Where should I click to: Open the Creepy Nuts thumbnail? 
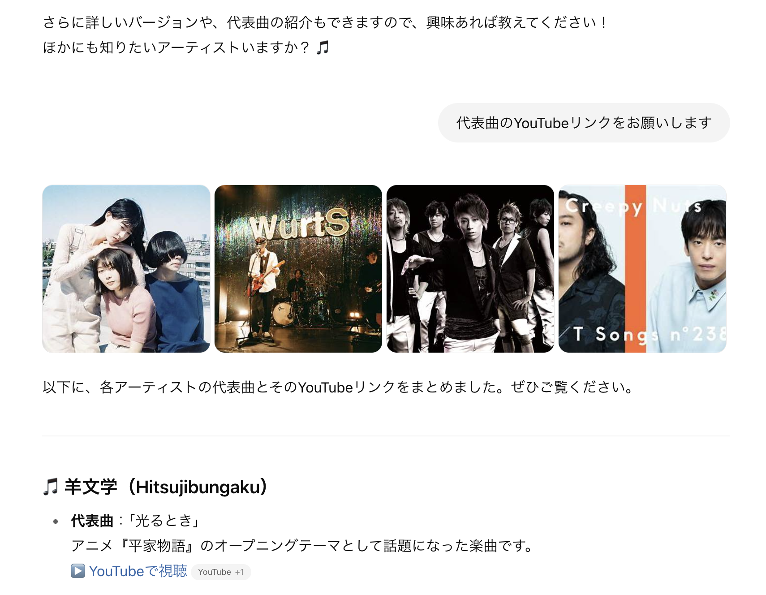click(642, 269)
